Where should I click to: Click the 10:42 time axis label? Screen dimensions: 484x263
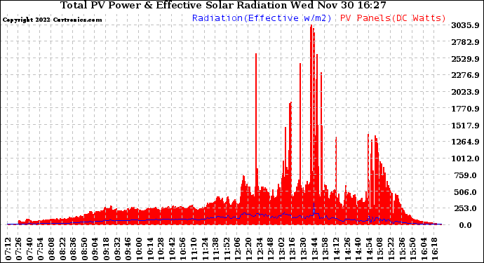[172, 249]
